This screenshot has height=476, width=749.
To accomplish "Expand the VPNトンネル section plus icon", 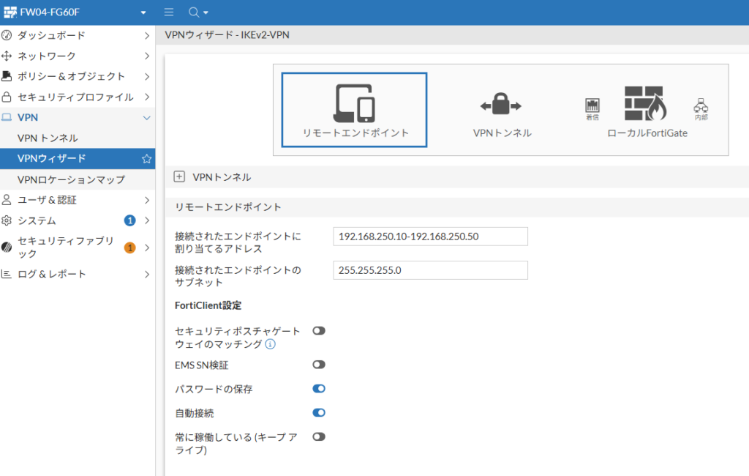I will [x=179, y=176].
